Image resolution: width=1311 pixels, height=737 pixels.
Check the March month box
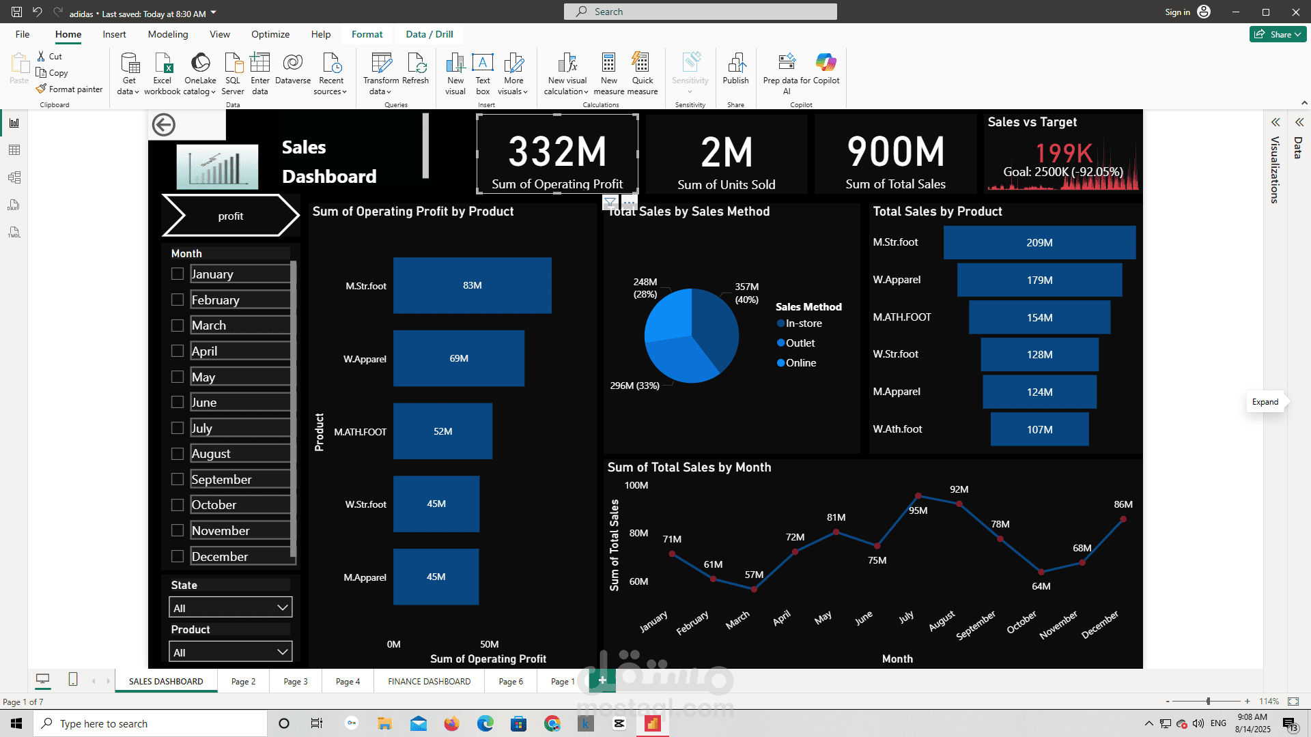click(x=178, y=326)
